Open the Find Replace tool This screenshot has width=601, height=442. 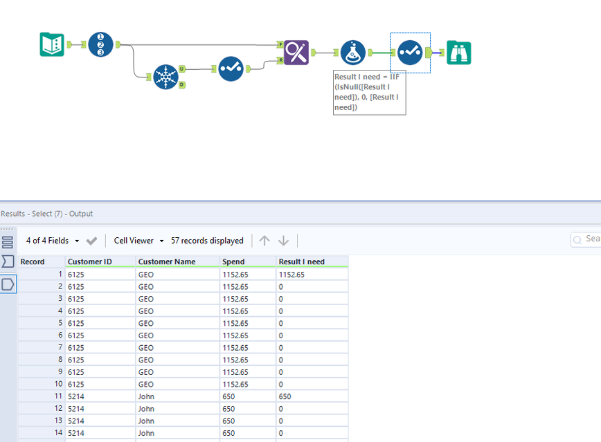[296, 53]
